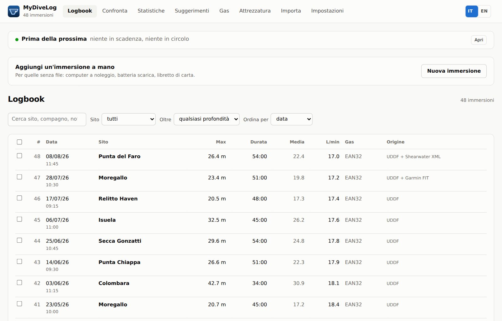This screenshot has width=502, height=321.
Task: Click the Media column header
Action: coord(297,142)
